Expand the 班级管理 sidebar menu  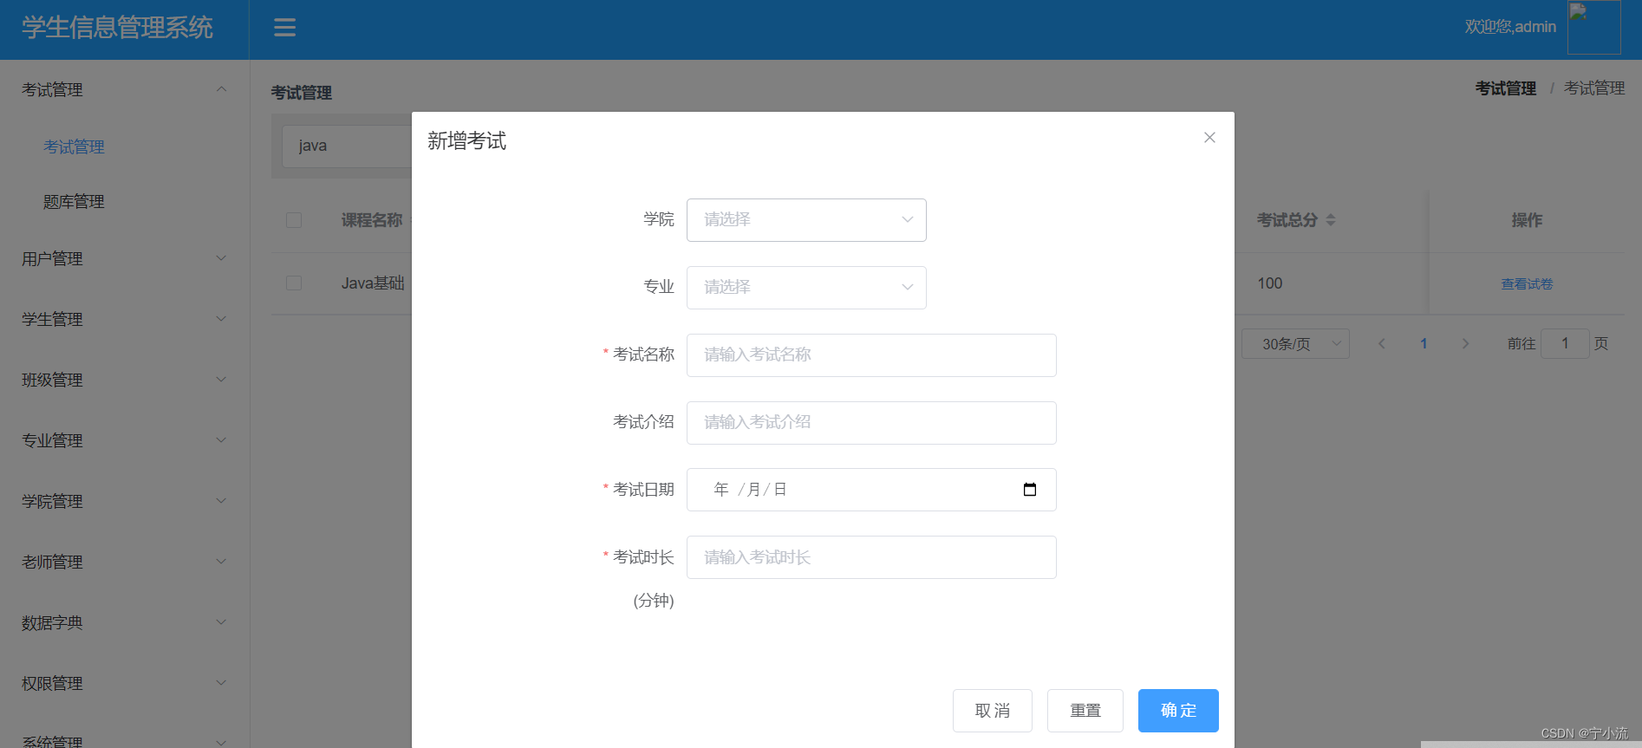(x=124, y=380)
